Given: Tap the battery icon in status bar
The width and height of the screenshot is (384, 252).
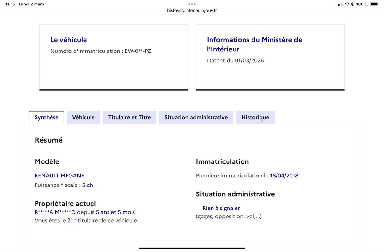Looking at the screenshot, I should 374,4.
